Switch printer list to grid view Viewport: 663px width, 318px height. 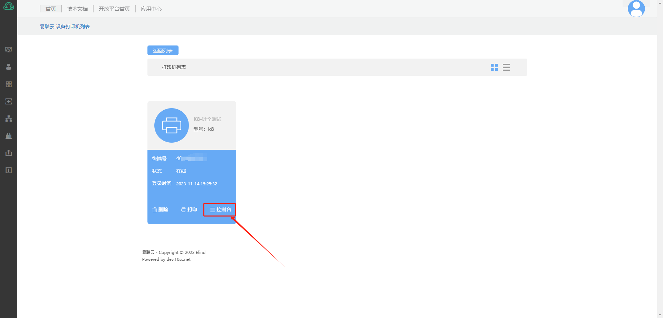pyautogui.click(x=494, y=68)
